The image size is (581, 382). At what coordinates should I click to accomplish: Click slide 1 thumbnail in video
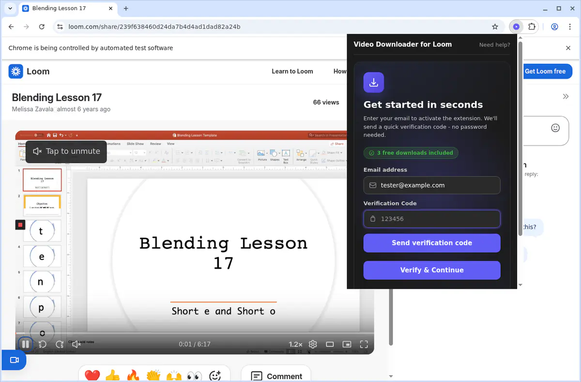click(x=42, y=180)
